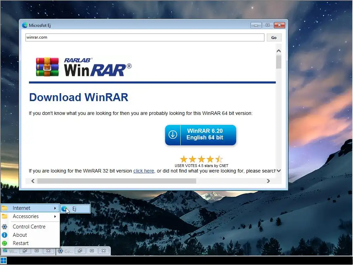Minimize the Microsfot Ej window
This screenshot has width=353, height=265.
point(256,25)
